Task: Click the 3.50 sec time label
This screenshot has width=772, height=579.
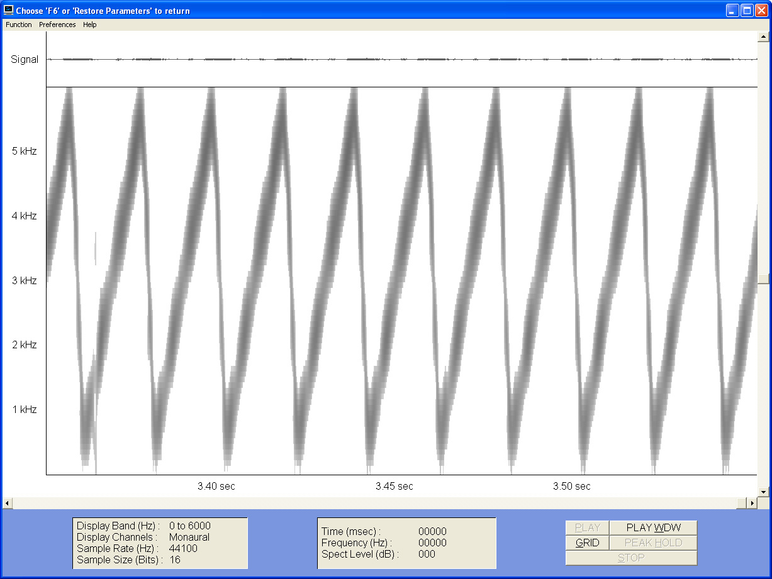Action: point(572,486)
